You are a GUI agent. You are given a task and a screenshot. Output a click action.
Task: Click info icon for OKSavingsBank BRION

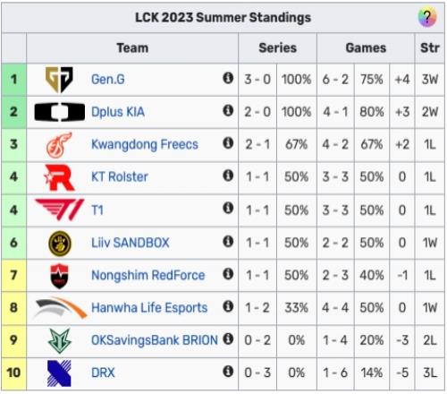coord(228,339)
